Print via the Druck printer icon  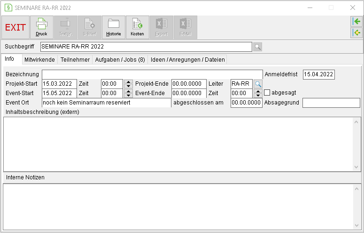coord(42,27)
